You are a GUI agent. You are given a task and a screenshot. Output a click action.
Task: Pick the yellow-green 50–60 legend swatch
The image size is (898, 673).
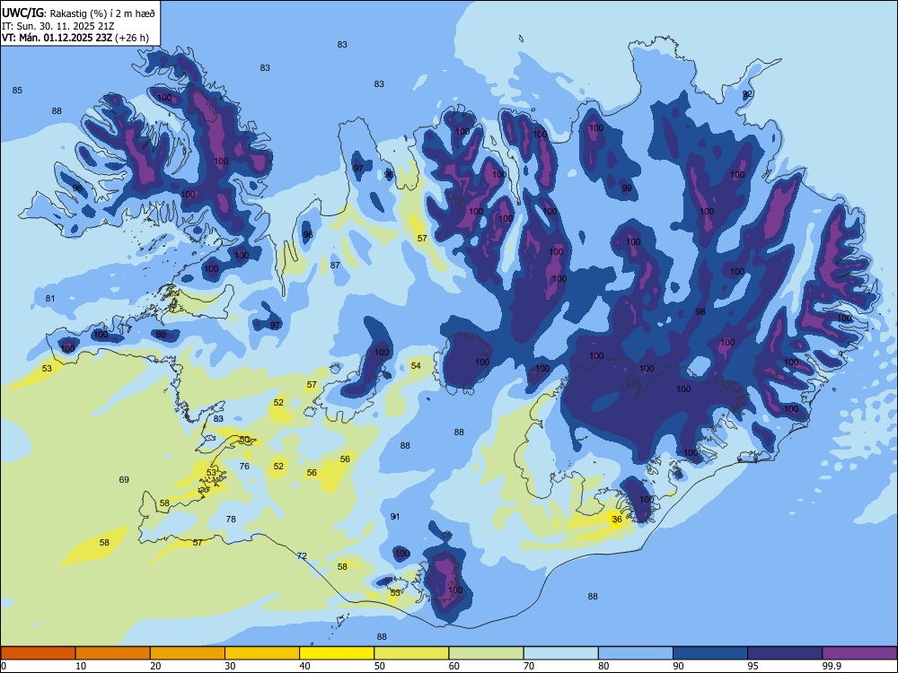[x=411, y=653]
